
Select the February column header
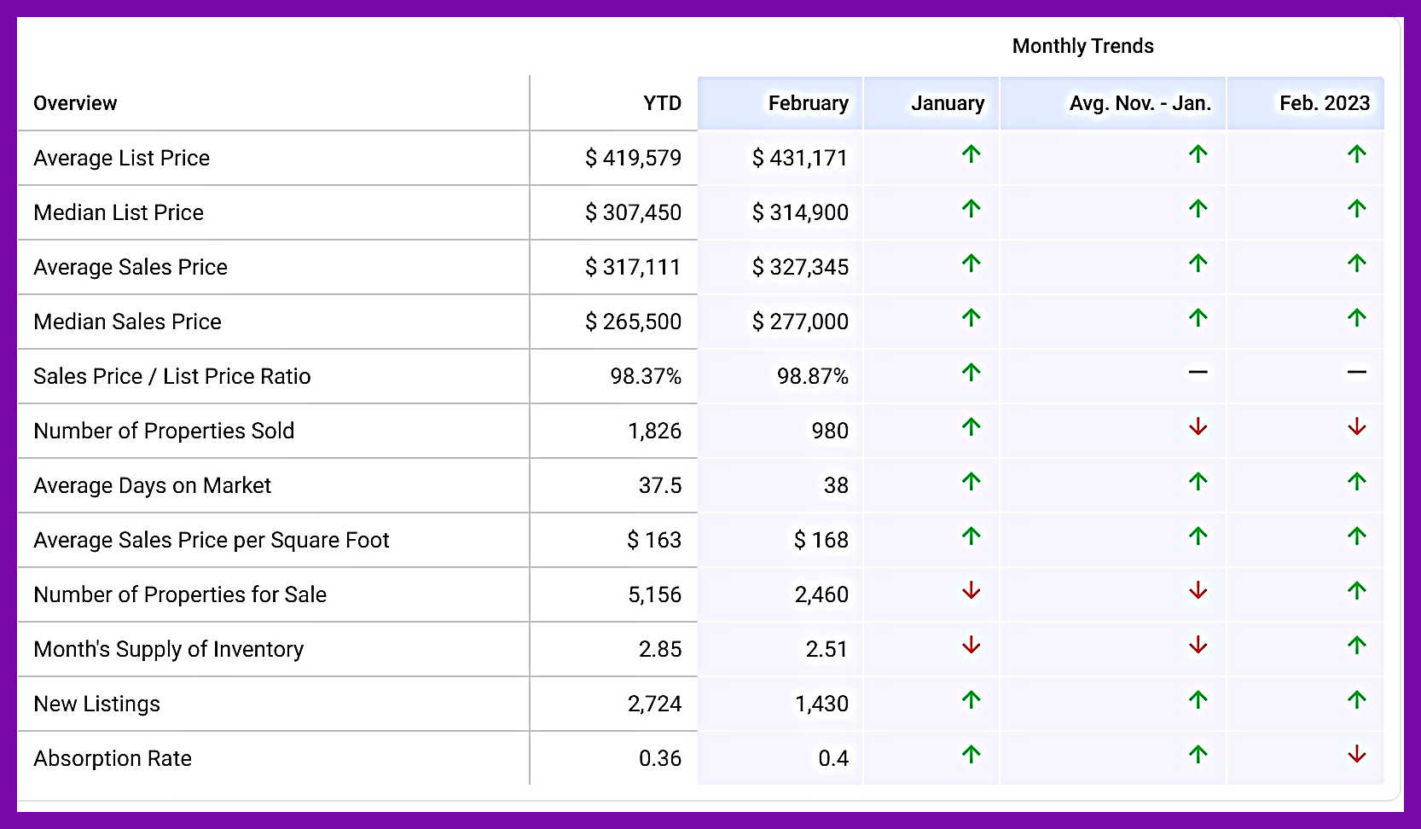click(x=807, y=103)
